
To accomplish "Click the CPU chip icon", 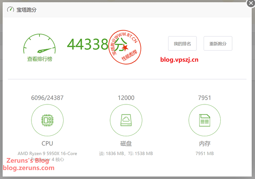I will pos(47,120).
